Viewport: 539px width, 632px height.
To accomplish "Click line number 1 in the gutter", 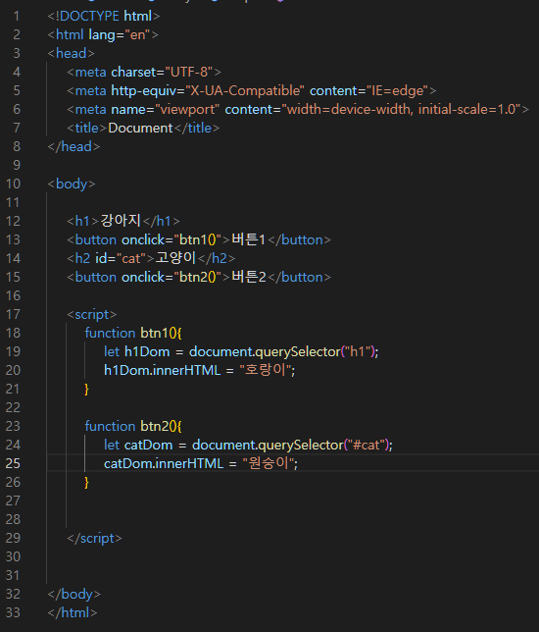I will (17, 16).
